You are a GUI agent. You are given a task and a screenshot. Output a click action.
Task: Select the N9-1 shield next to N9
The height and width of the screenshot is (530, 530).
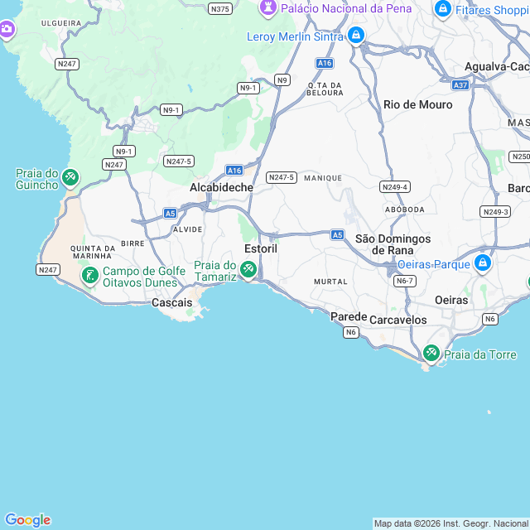tap(248, 88)
